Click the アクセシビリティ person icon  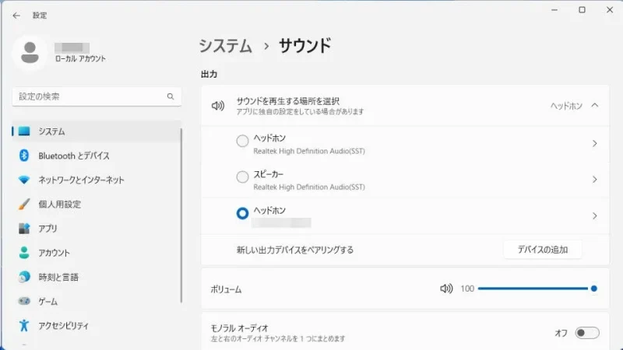24,325
